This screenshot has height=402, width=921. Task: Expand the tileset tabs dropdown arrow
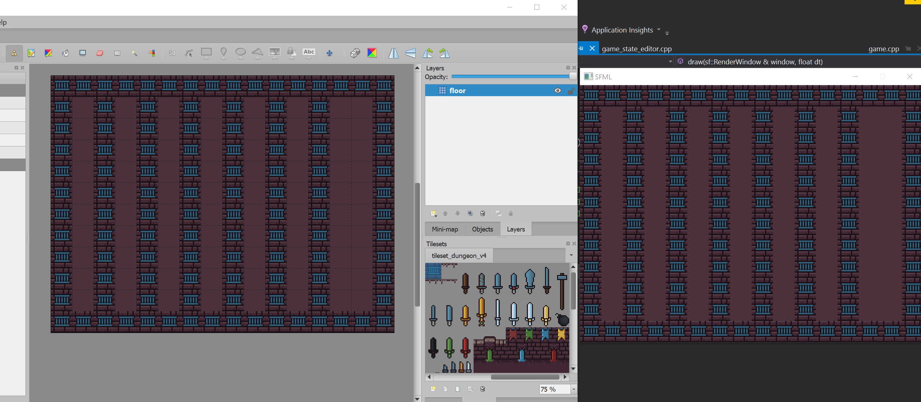point(571,255)
